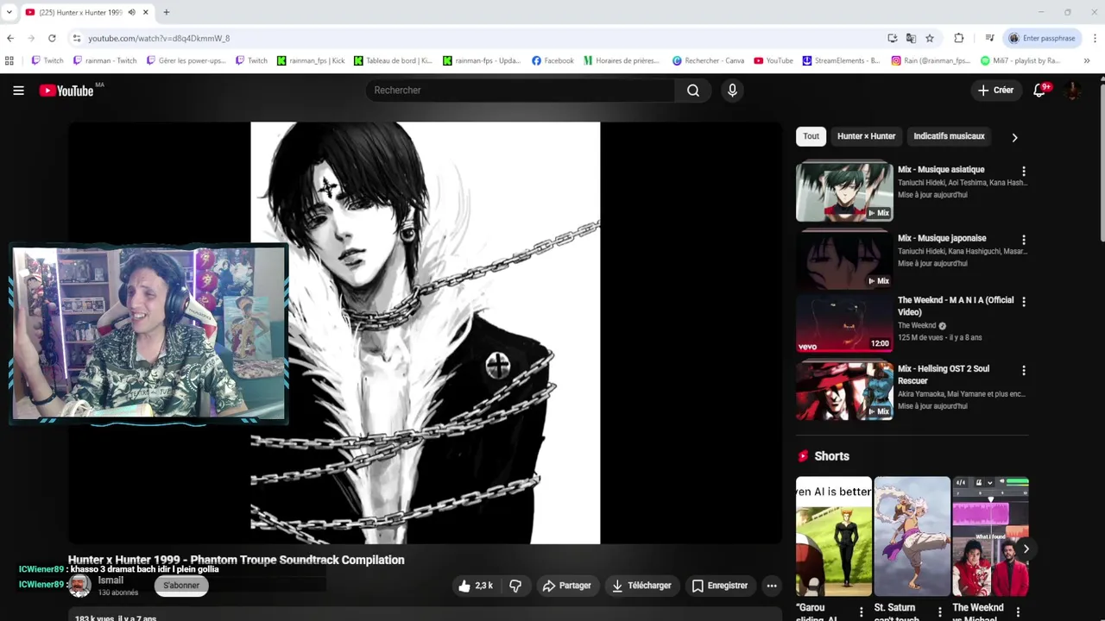Click the S'abonner button
The width and height of the screenshot is (1105, 621).
181,586
